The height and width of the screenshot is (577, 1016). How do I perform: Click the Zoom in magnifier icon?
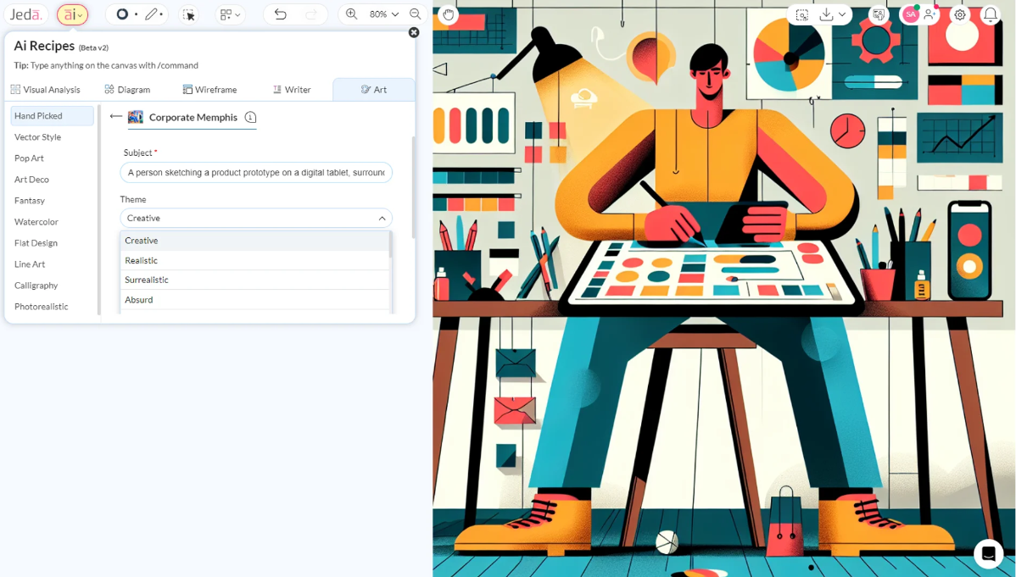tap(350, 14)
